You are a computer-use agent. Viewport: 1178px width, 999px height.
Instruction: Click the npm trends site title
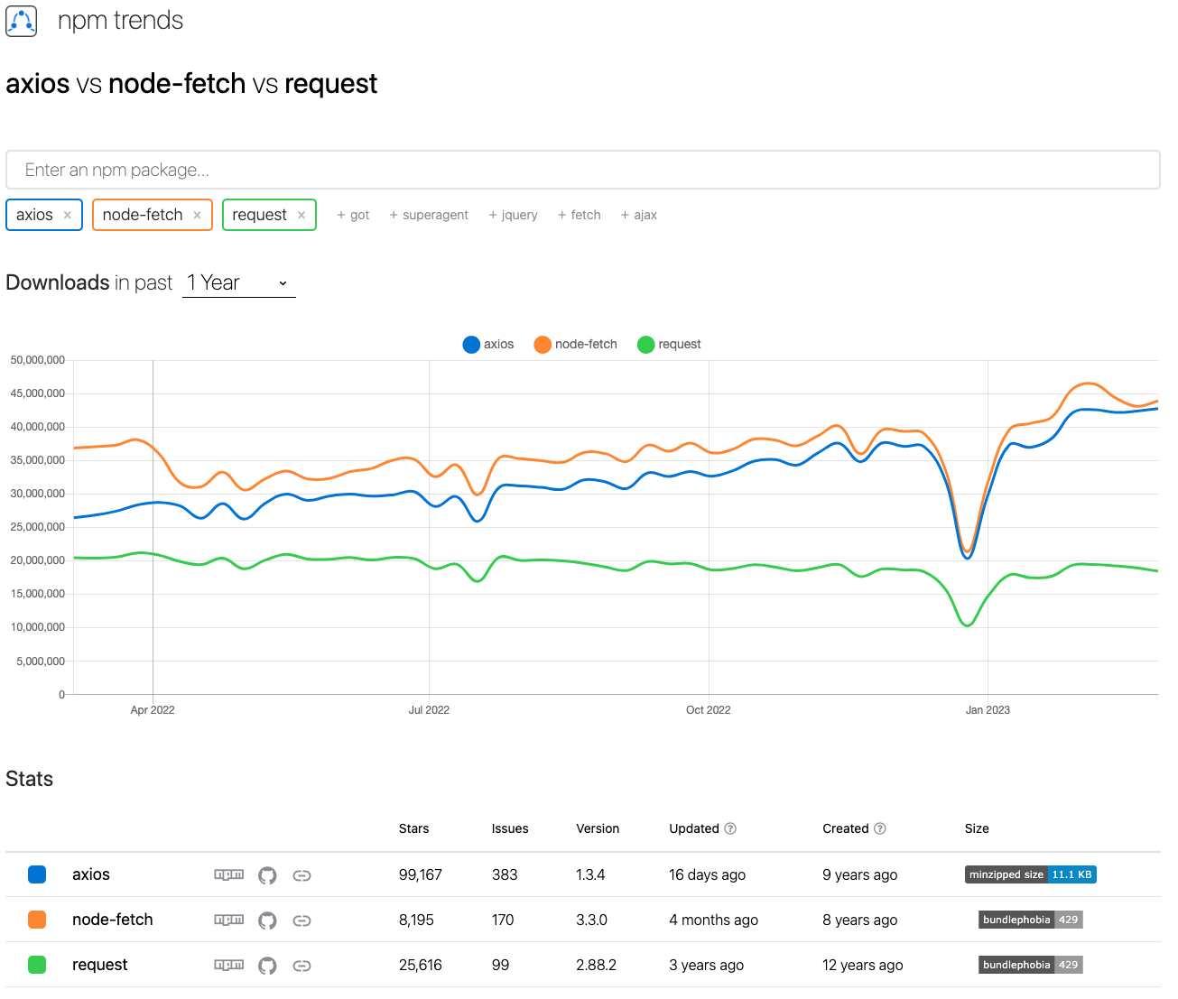[121, 21]
